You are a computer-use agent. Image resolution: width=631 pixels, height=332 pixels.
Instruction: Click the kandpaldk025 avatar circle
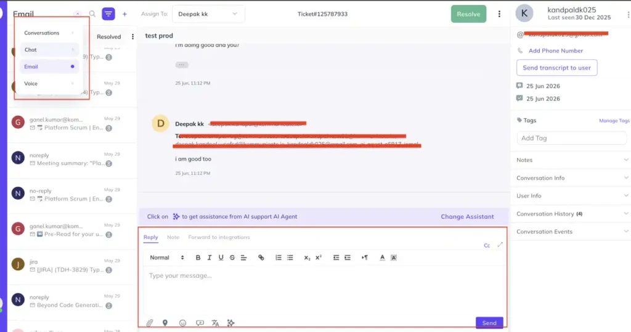click(524, 14)
